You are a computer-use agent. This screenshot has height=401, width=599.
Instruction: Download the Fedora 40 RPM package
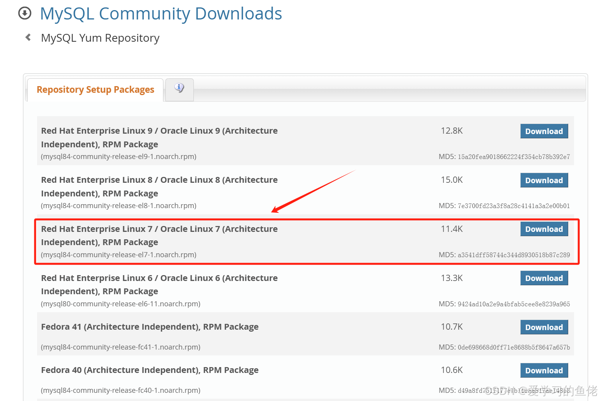544,371
